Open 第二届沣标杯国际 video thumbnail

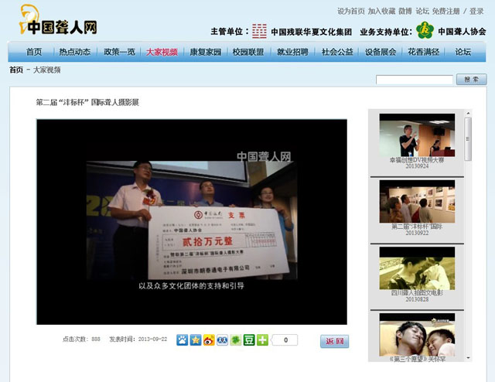[417, 201]
